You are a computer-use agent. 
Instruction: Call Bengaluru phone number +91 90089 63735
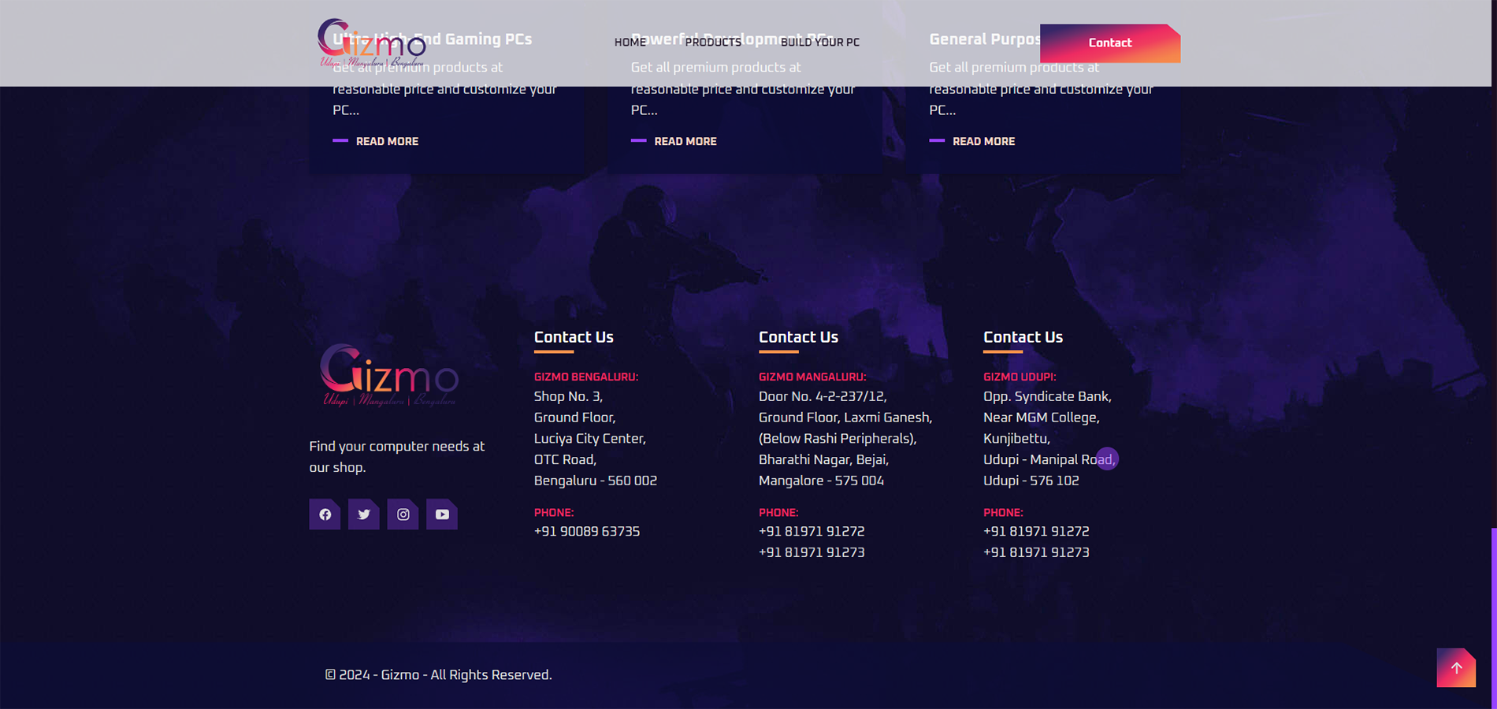587,532
